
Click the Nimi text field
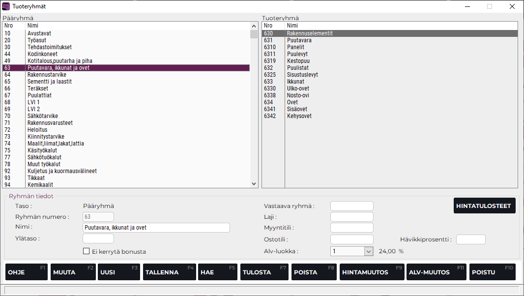point(156,228)
